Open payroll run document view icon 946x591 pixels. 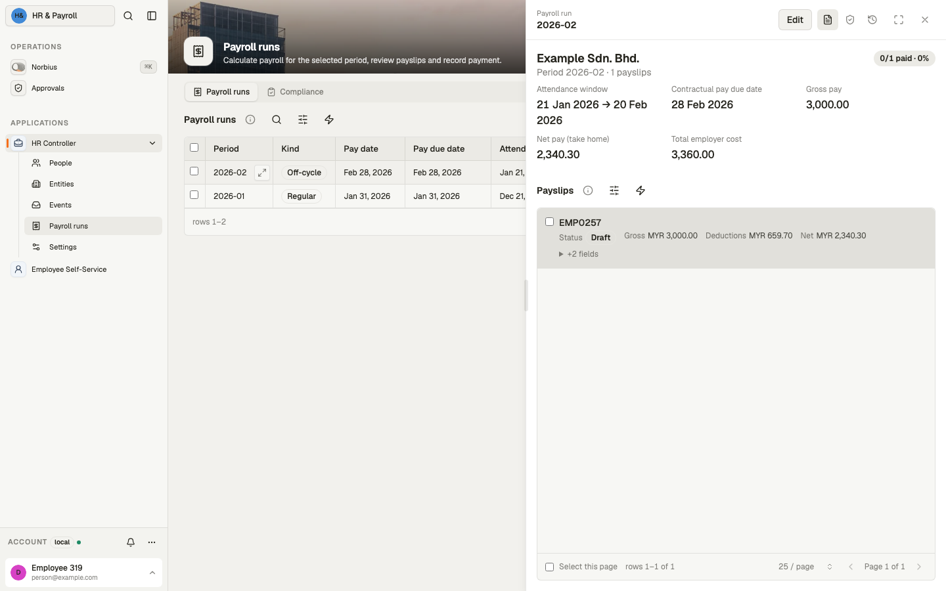tap(828, 20)
